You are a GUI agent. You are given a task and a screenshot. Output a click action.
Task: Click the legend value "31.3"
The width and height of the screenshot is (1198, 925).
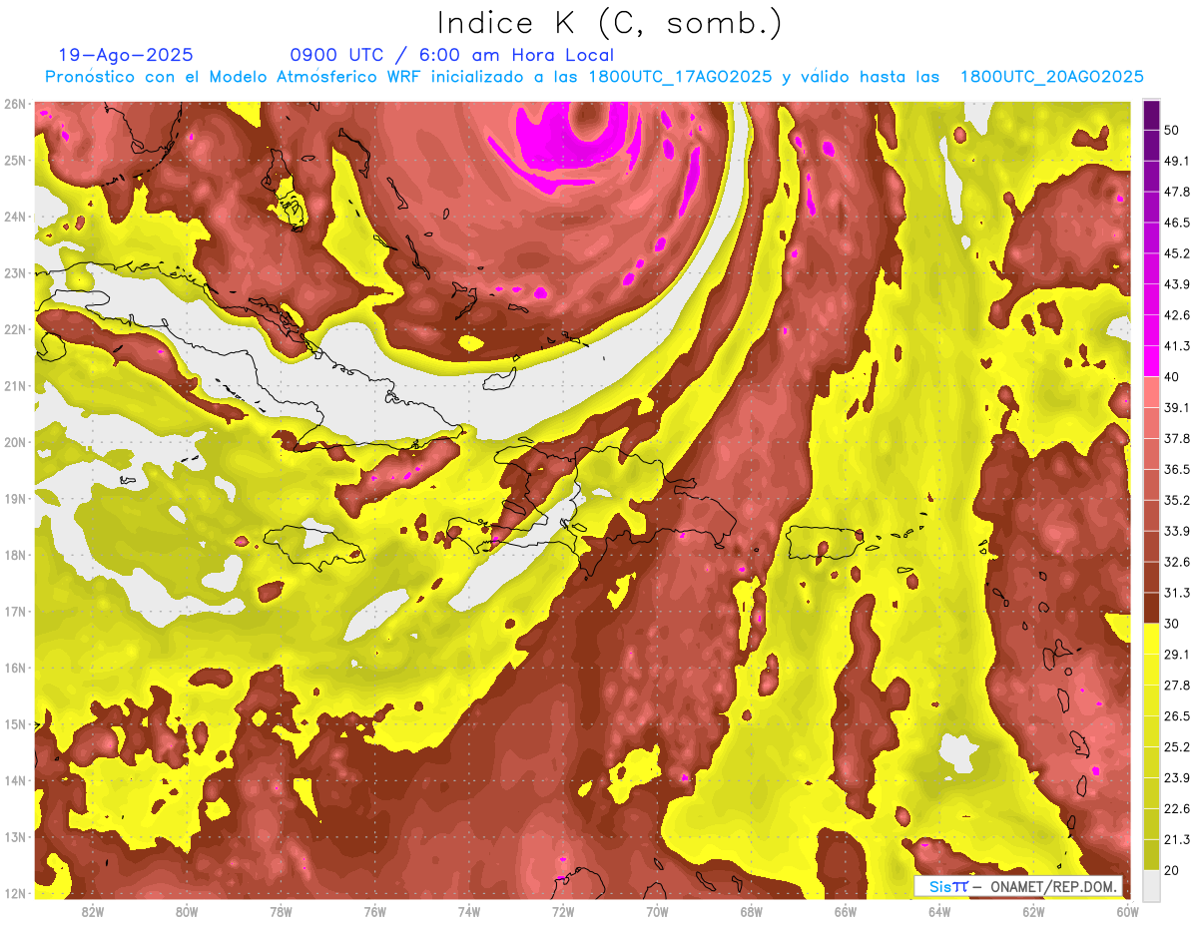point(1177,593)
